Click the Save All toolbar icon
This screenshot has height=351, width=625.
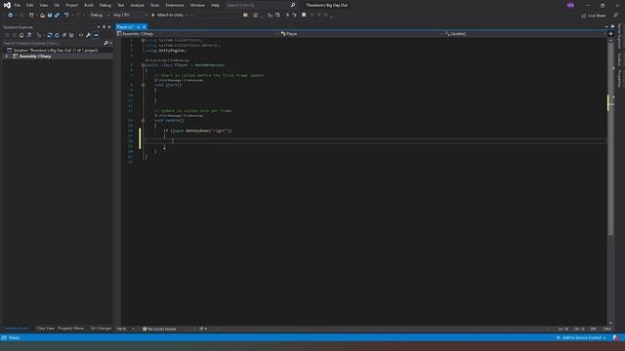(x=57, y=16)
